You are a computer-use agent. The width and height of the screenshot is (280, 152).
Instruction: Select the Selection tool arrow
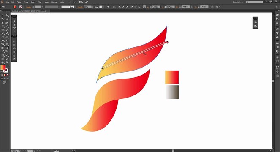click(x=3, y=15)
